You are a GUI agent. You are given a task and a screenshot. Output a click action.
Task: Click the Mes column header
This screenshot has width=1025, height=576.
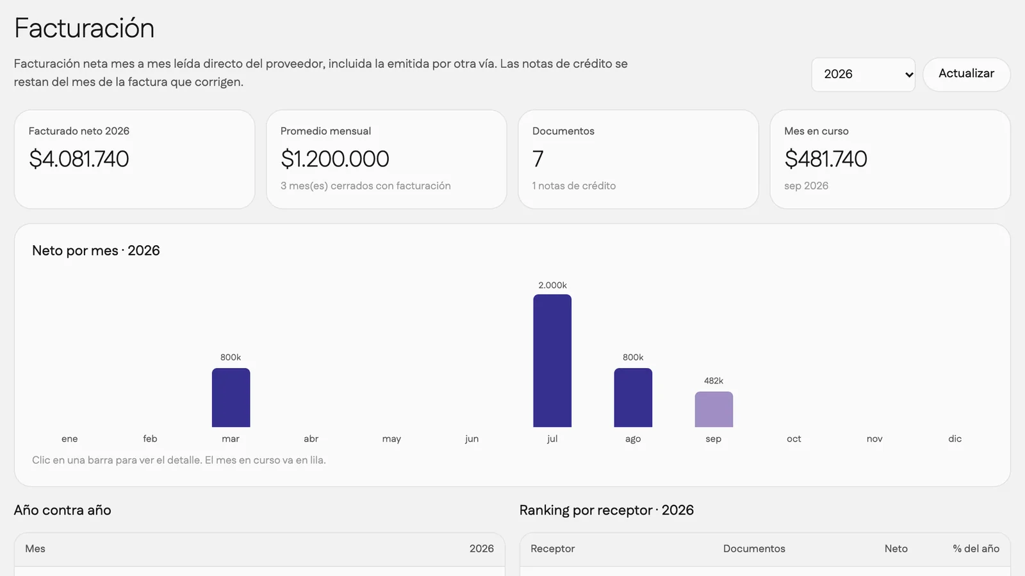pyautogui.click(x=35, y=548)
